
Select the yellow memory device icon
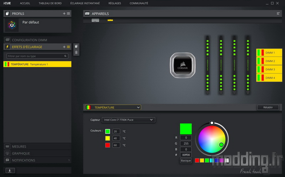tap(110, 20)
